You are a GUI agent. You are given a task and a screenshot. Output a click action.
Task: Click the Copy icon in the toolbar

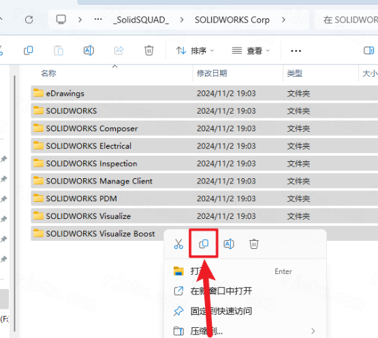tap(29, 50)
